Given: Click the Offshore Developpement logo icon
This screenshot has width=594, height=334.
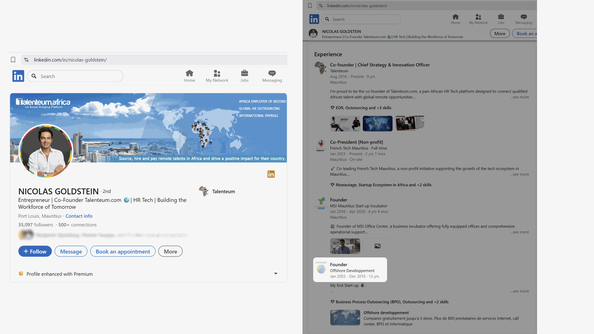Looking at the screenshot, I should (321, 268).
